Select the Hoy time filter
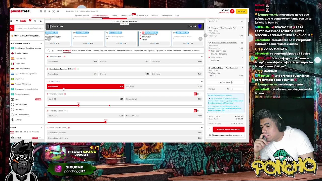 pyautogui.click(x=17, y=132)
